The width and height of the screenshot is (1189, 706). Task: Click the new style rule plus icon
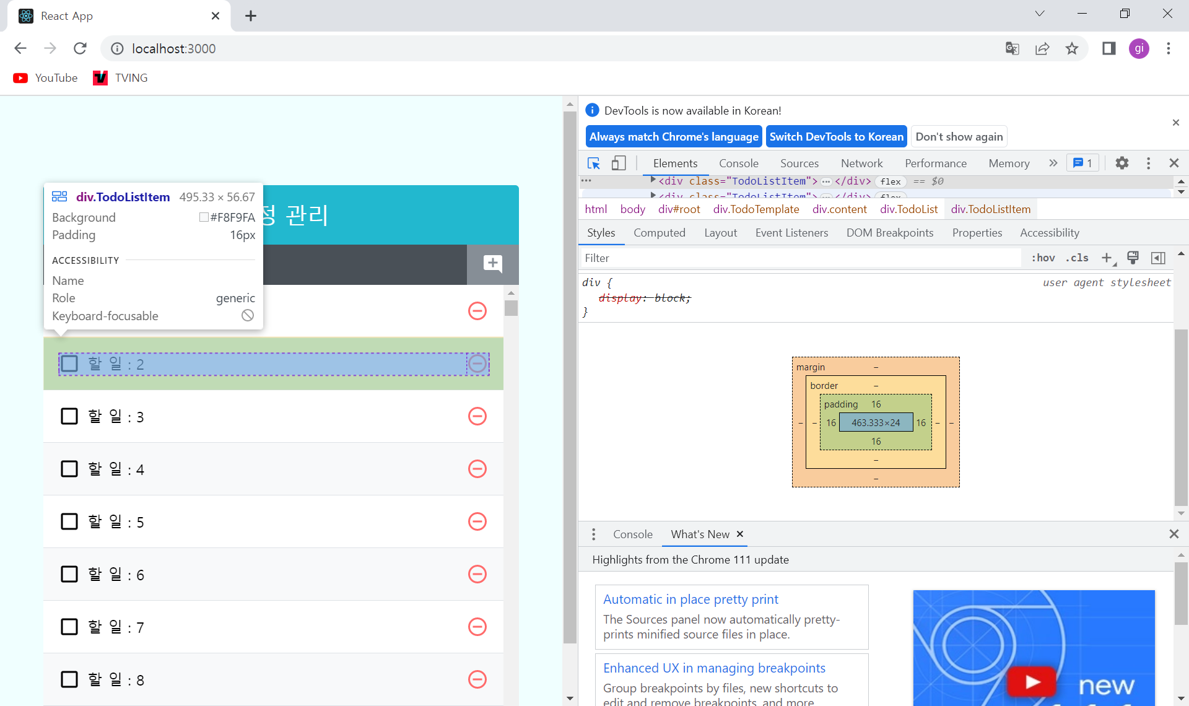pos(1107,258)
